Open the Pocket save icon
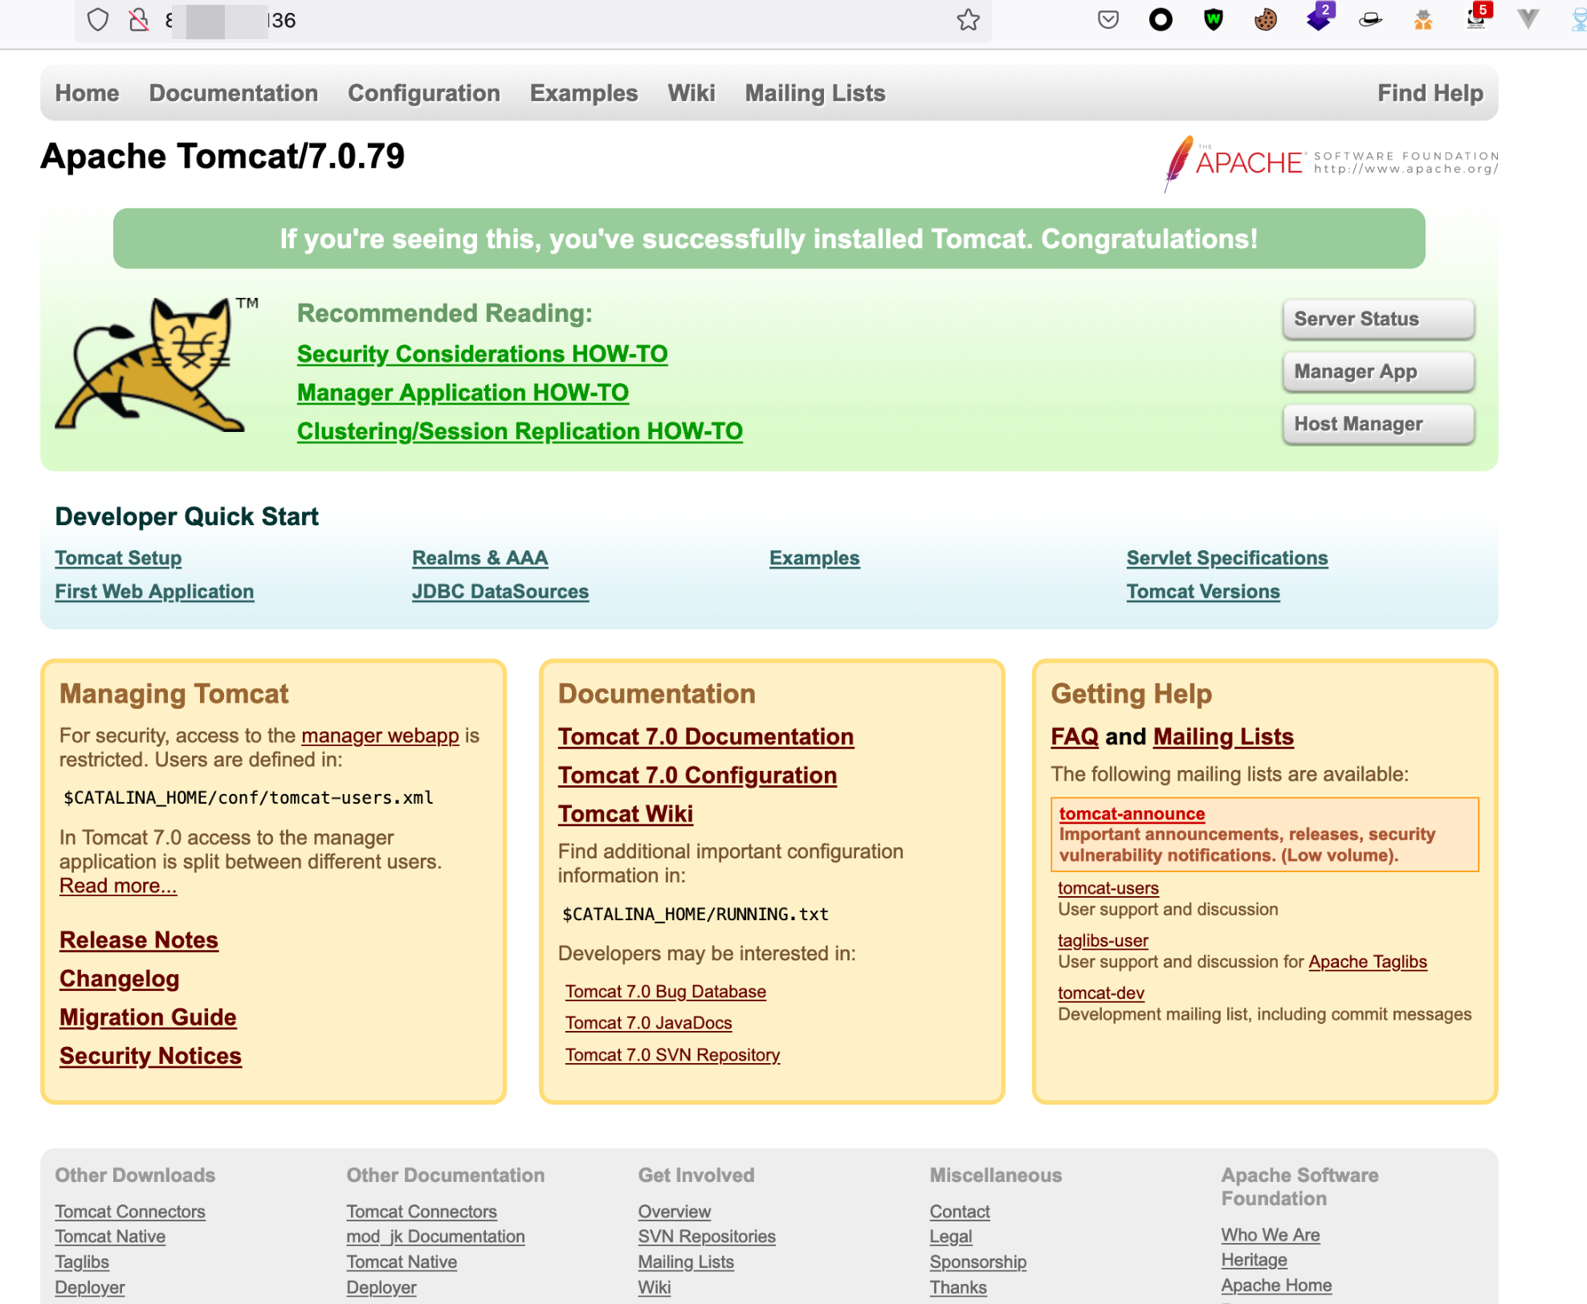Screen dimensions: 1587x1304 tap(1108, 19)
